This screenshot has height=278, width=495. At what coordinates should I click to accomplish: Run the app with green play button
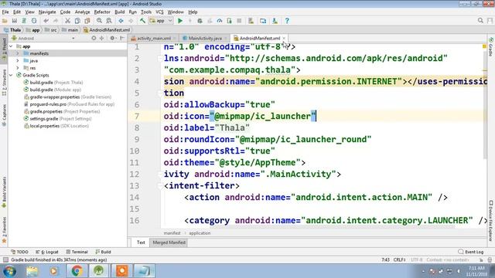180,21
